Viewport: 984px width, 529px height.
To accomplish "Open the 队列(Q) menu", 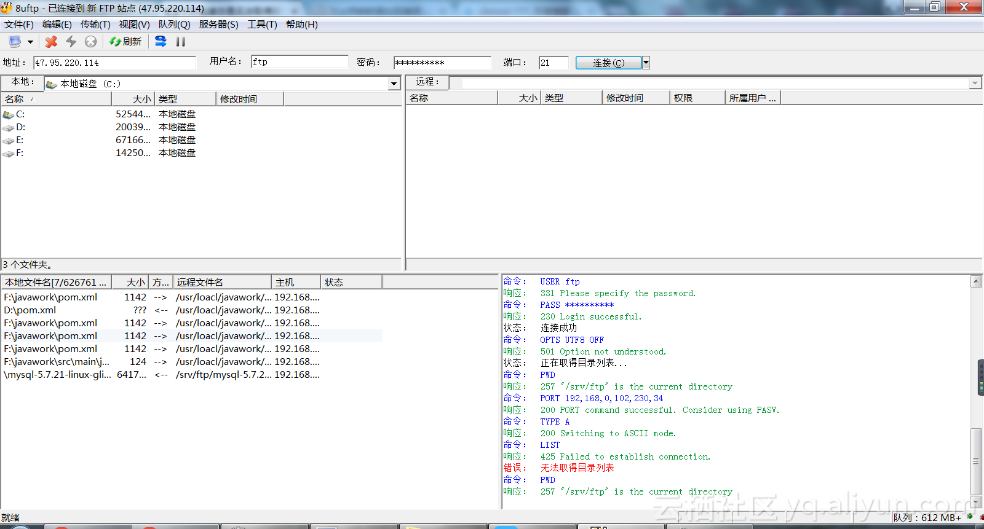I will (174, 25).
